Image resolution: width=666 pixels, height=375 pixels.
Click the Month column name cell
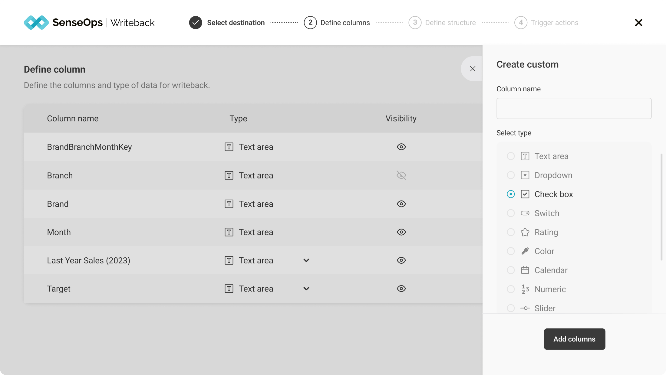coord(59,232)
